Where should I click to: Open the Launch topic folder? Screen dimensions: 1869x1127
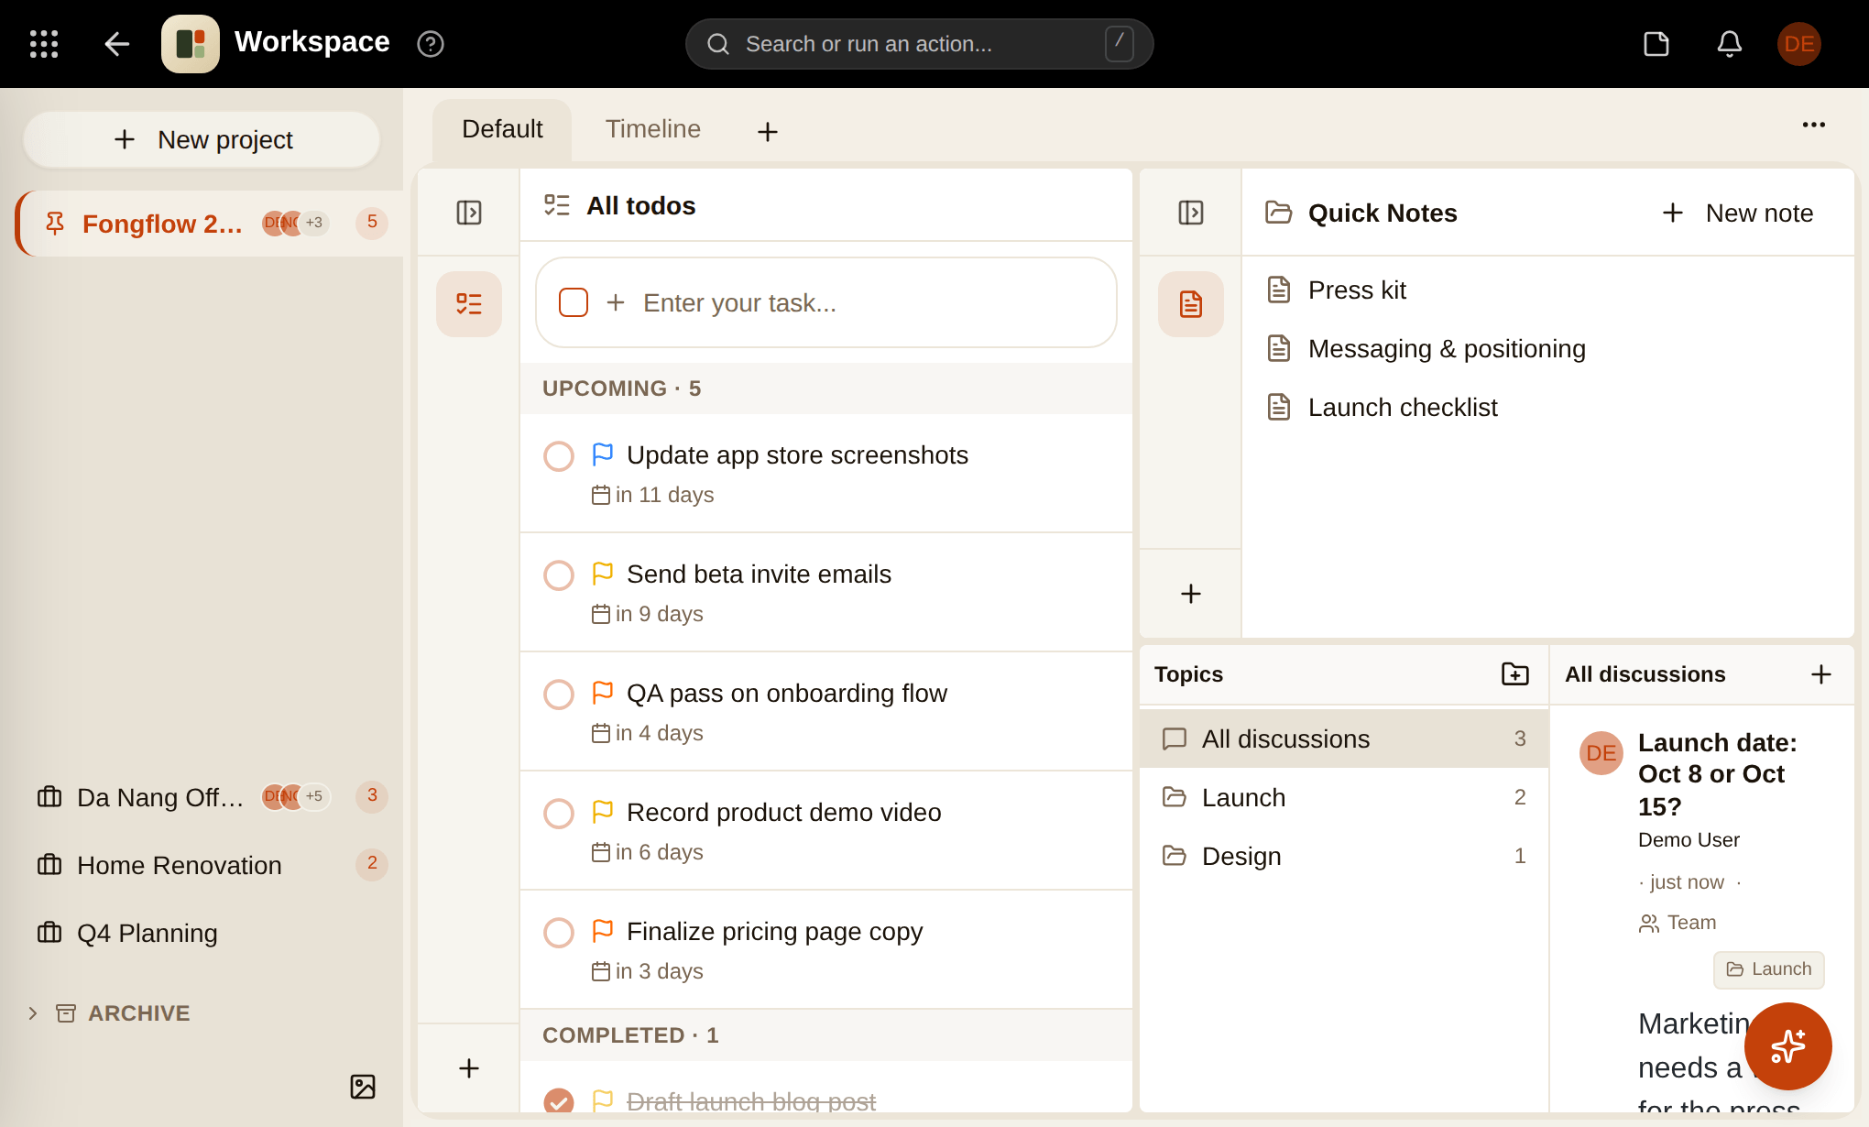[x=1344, y=797]
